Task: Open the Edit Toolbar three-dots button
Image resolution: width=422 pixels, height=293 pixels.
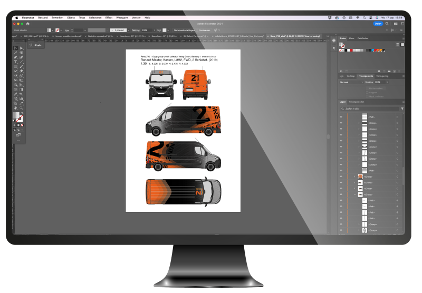Action: tap(18, 141)
